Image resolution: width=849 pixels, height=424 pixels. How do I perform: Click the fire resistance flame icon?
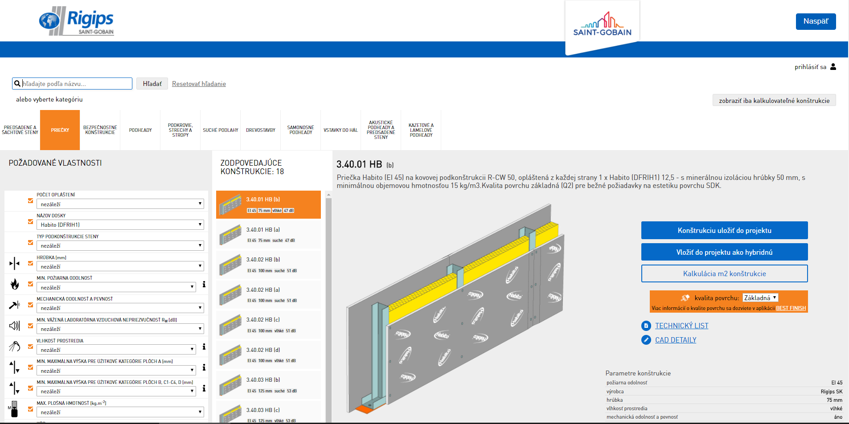tap(15, 284)
